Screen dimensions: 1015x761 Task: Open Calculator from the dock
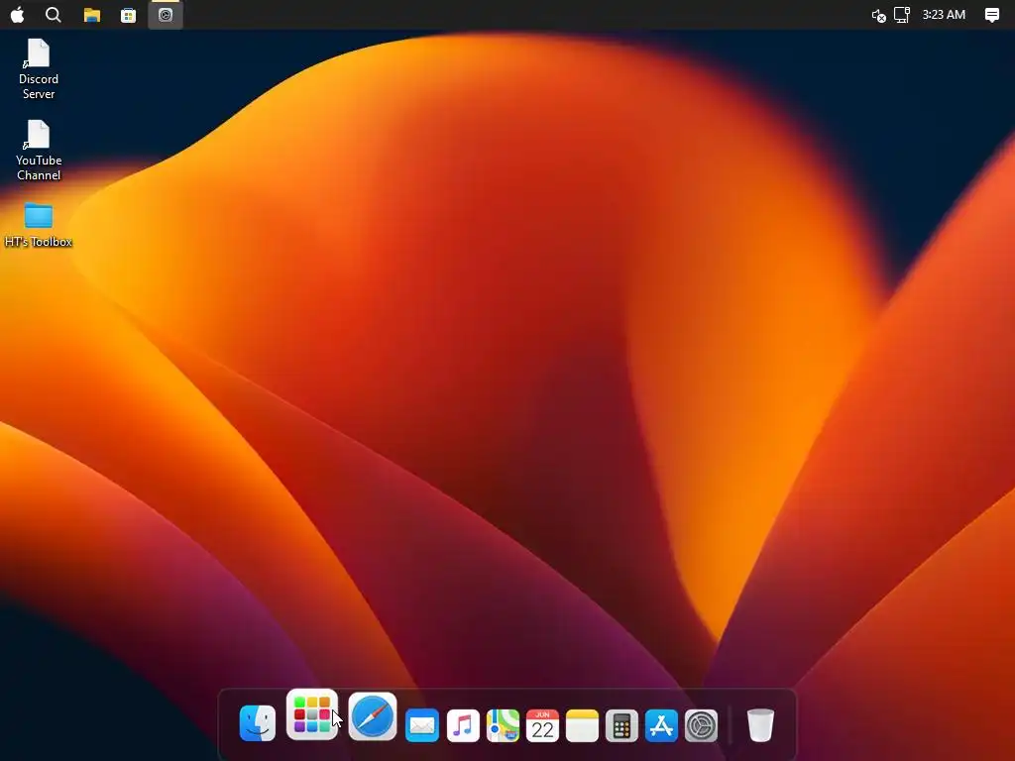pos(621,725)
